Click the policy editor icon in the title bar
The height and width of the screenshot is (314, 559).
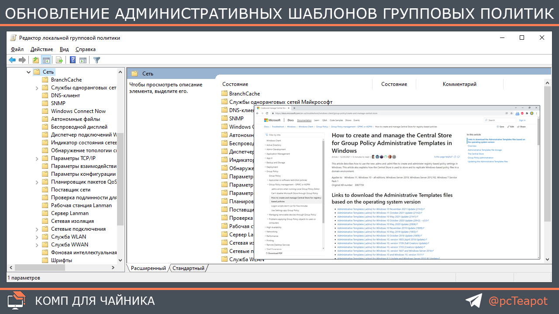pos(14,38)
